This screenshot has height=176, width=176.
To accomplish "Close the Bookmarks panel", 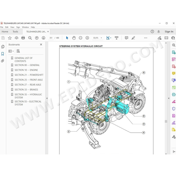I will click(x=41, y=45).
